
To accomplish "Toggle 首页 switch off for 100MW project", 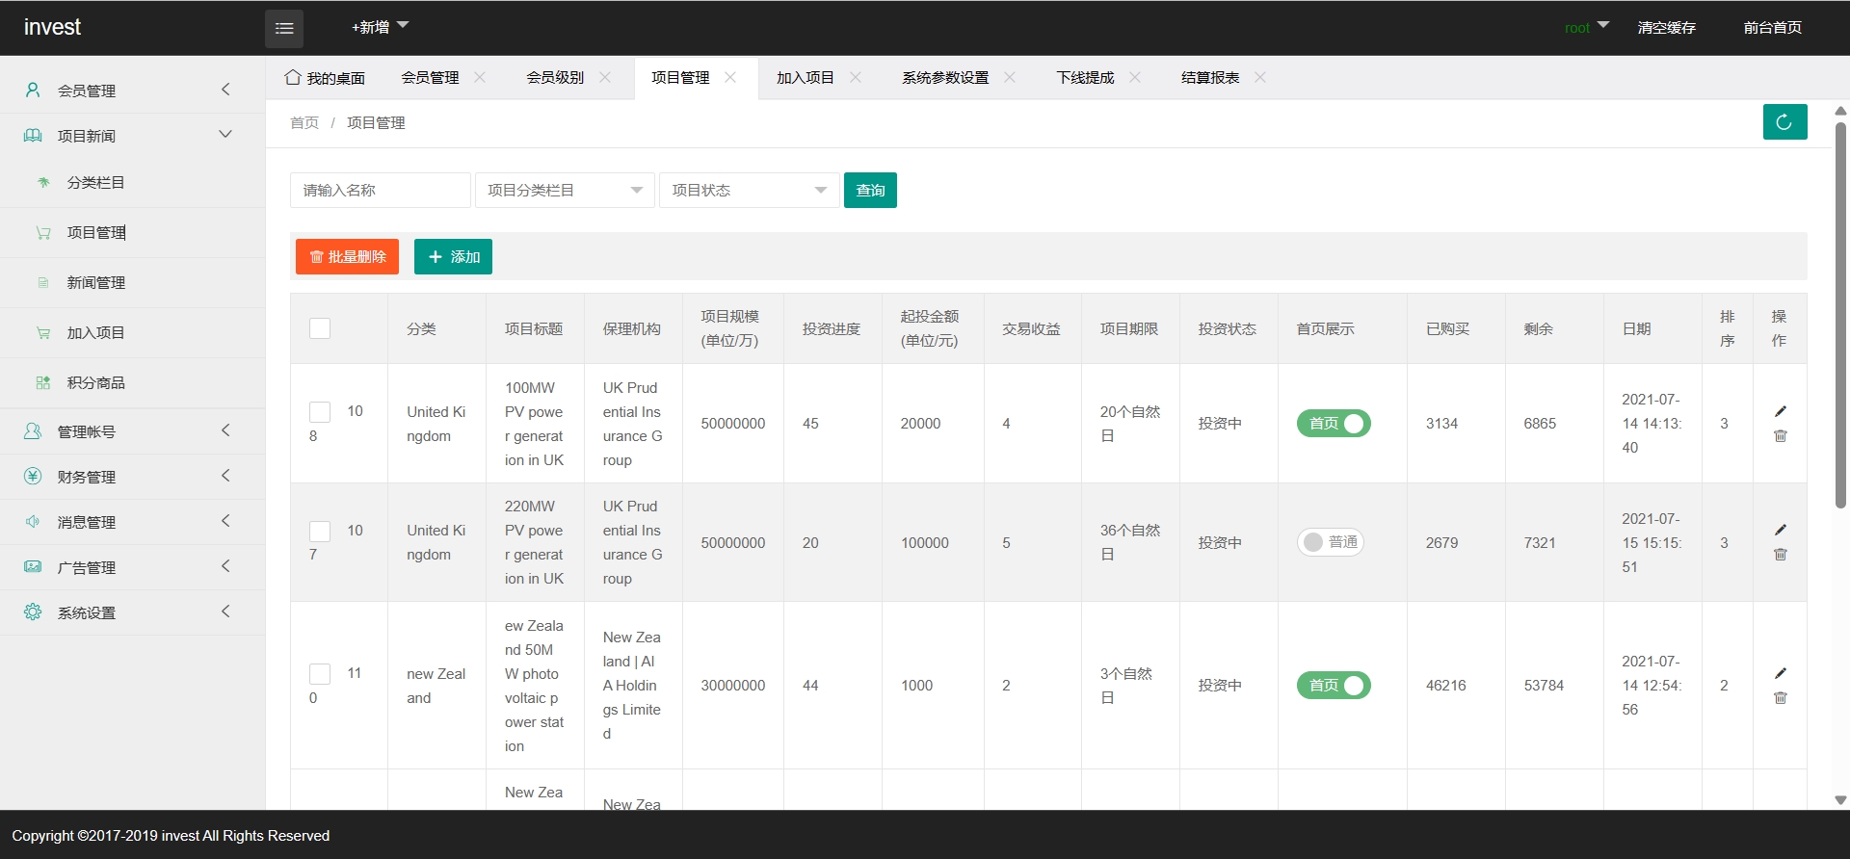I will 1334,424.
